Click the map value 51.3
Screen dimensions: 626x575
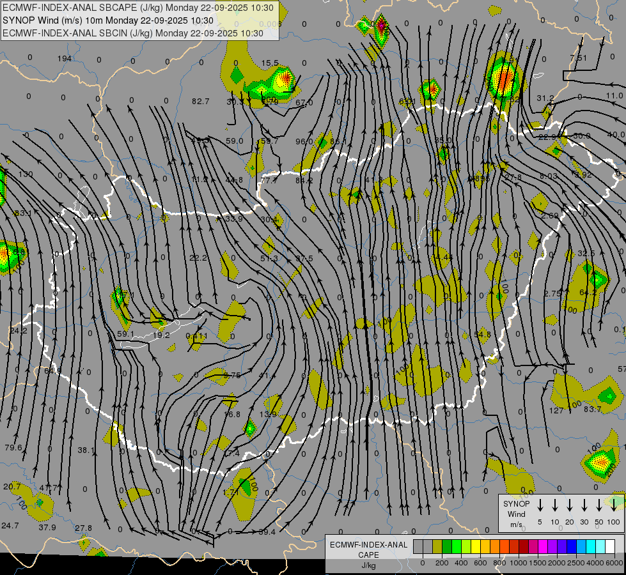[x=269, y=259]
